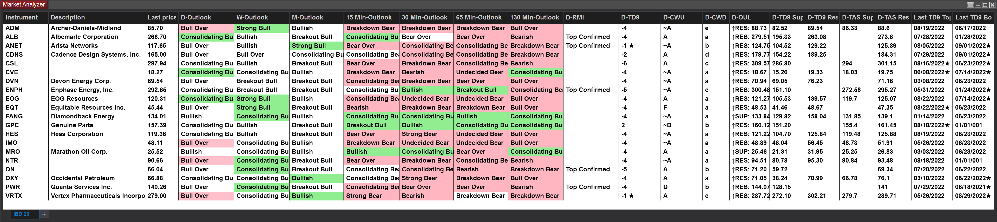Click ALB D-RMI Top Confirmed cell
Image resolution: width=997 pixels, height=222 pixels.
pos(591,37)
